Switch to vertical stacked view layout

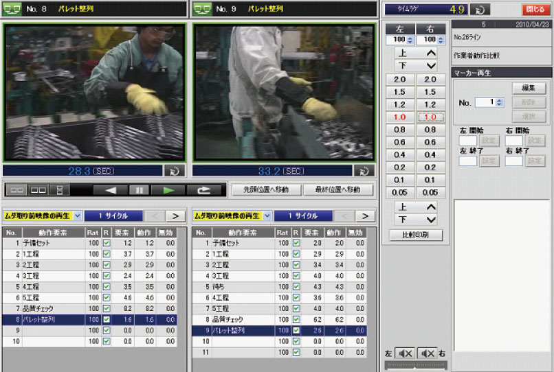tap(59, 190)
